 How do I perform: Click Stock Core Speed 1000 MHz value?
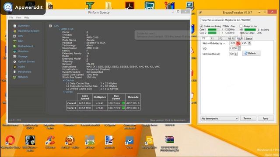92,75
